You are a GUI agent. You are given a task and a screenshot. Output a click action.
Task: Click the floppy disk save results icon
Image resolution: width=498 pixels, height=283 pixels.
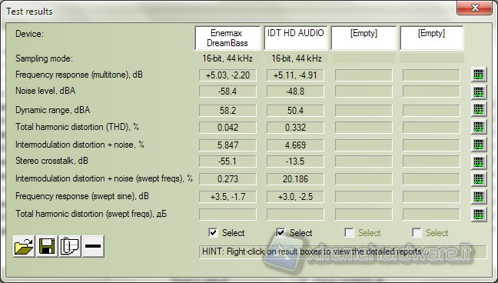click(x=47, y=246)
